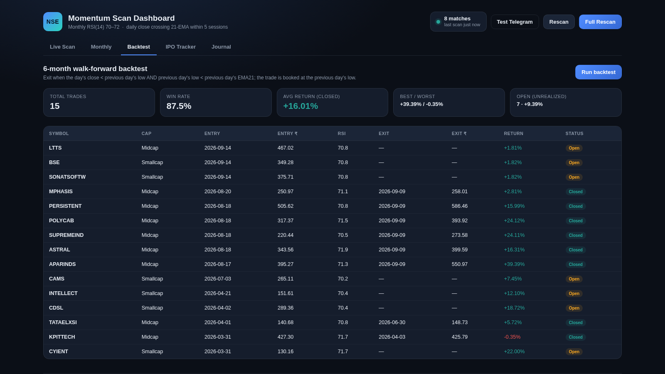
Task: Click the entry price 467.02
Action: 286,148
